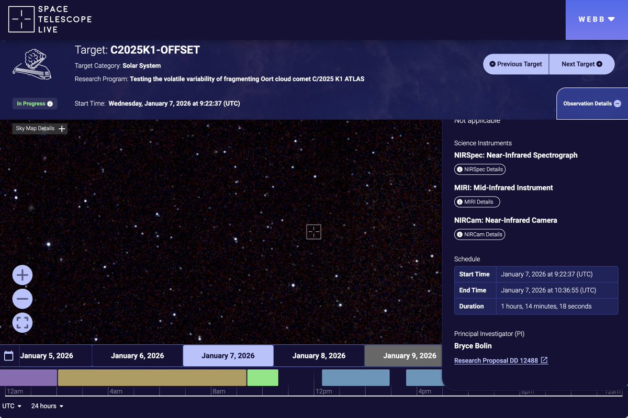This screenshot has width=628, height=418.
Task: Toggle fullscreen sky map view
Action: [x=23, y=323]
